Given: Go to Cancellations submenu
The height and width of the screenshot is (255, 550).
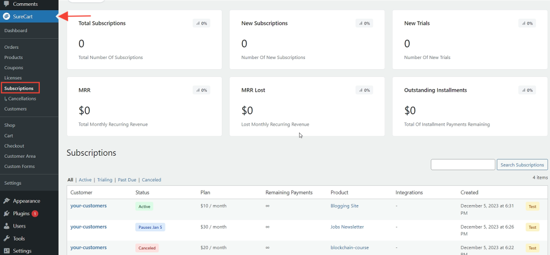Looking at the screenshot, I should point(21,99).
